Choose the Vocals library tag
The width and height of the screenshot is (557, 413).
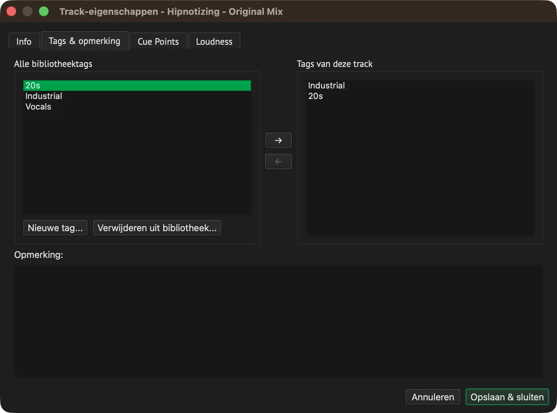[137, 107]
